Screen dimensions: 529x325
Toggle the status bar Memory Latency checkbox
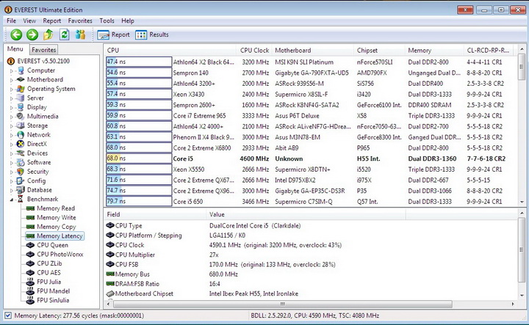8,315
